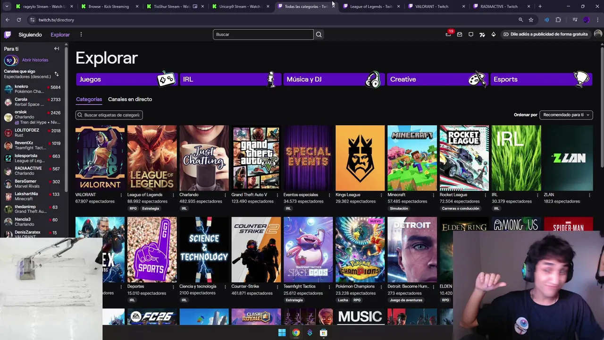604x340 pixels.
Task: Open Pokémon Champions category thumbnail
Action: (x=360, y=249)
